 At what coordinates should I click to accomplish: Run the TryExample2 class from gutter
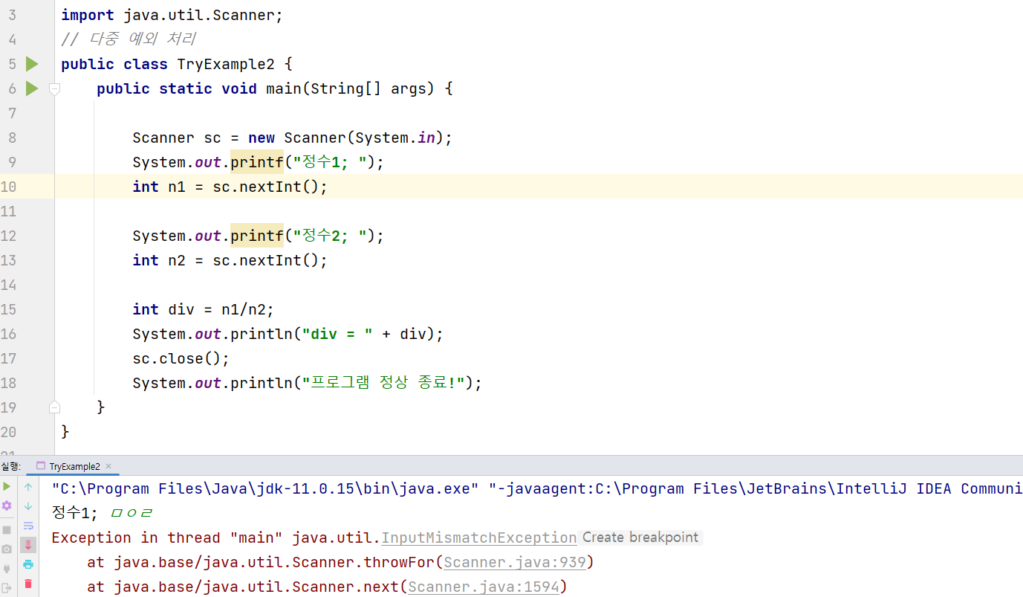[x=31, y=64]
